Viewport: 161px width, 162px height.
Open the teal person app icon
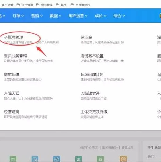click(x=78, y=159)
